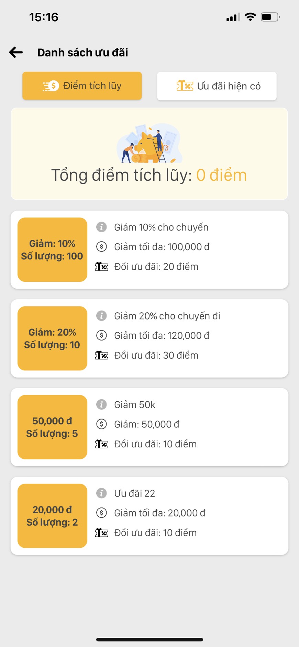This screenshot has width=299, height=647.
Task: Tap info icon beside Giảm 10% cho chuyến
Action: point(101,227)
